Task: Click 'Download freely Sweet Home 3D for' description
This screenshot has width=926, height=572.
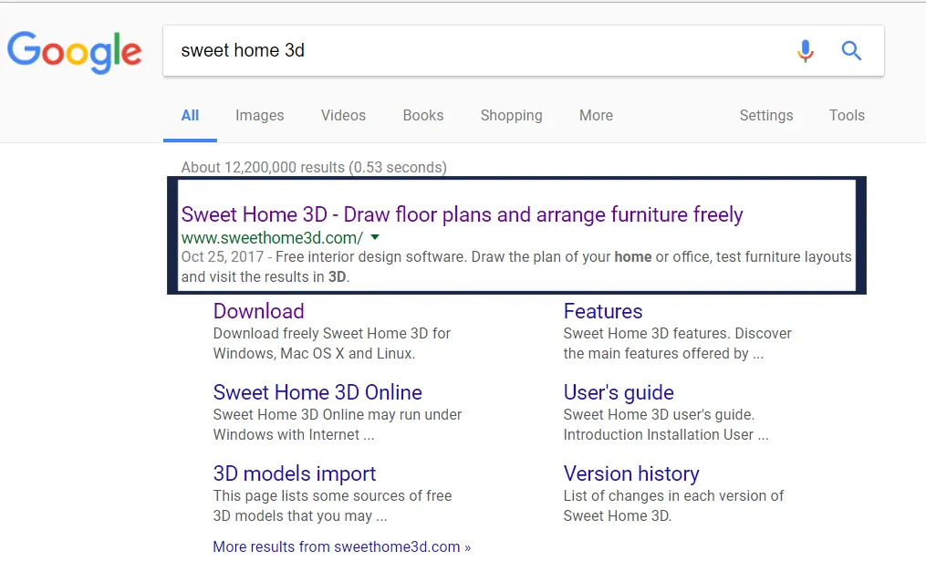Action: tap(331, 334)
